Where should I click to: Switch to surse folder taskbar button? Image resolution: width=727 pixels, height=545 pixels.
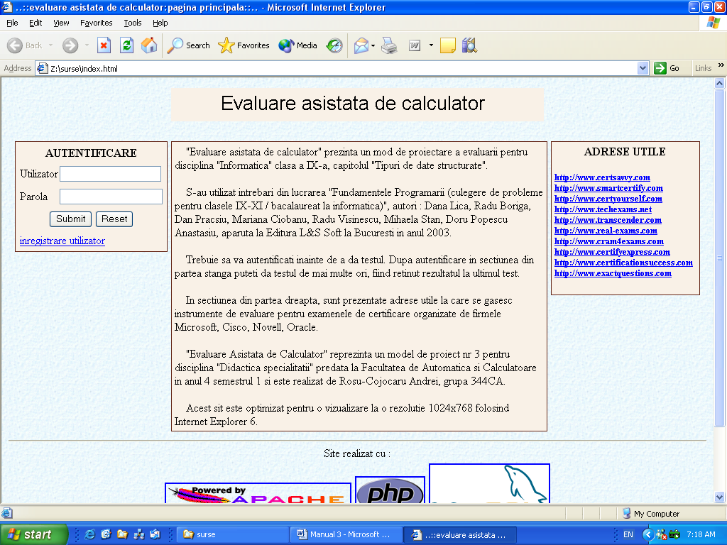tap(233, 534)
